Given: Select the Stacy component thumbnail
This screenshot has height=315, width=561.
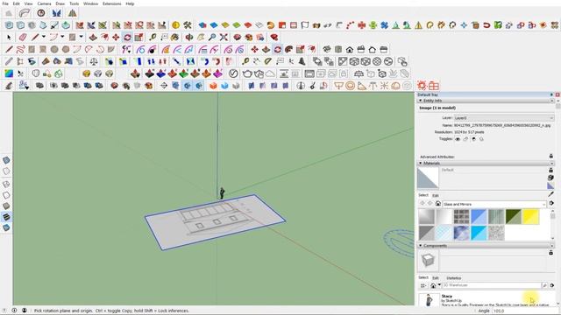Looking at the screenshot, I should tap(429, 299).
